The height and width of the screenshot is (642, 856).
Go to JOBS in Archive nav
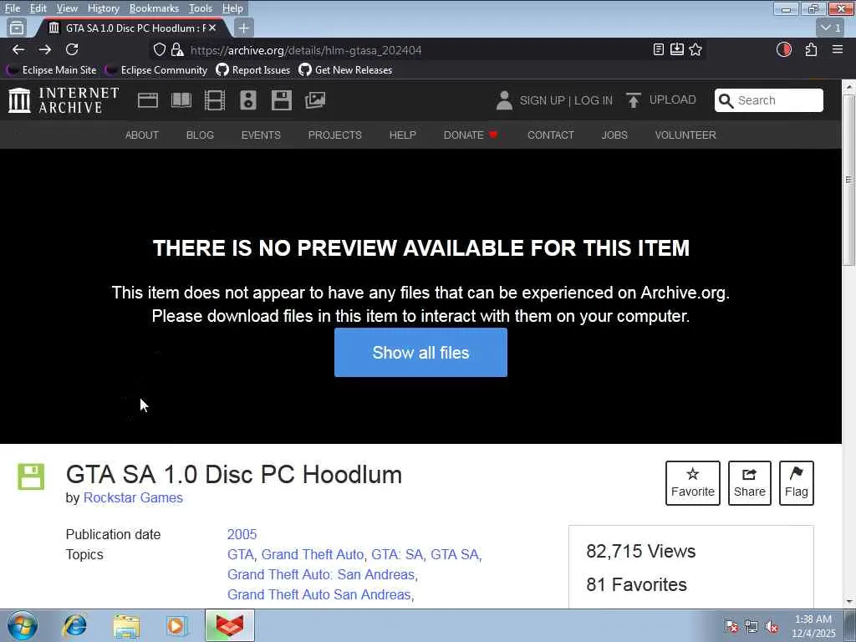[x=614, y=135]
